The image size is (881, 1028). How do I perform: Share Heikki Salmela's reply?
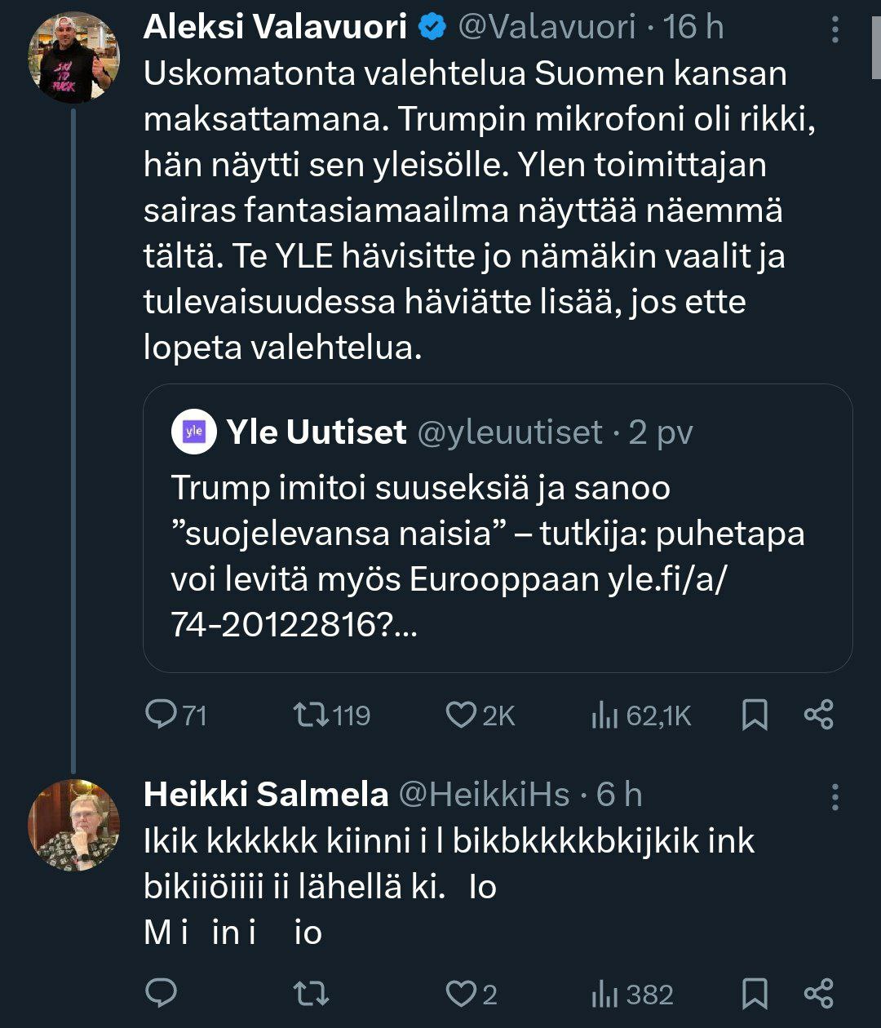(819, 994)
